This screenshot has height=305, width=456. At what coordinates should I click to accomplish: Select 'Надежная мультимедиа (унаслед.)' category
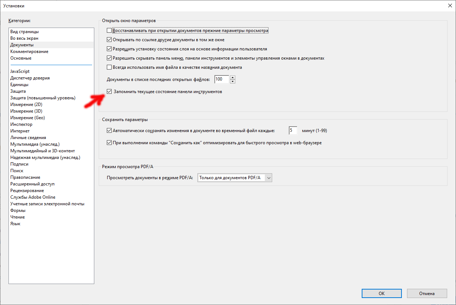51,157
